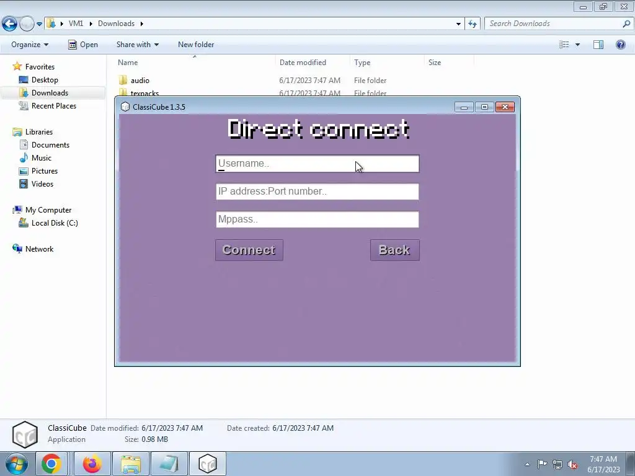This screenshot has width=635, height=476.
Task: Click the audio folder icon
Action: click(123, 80)
